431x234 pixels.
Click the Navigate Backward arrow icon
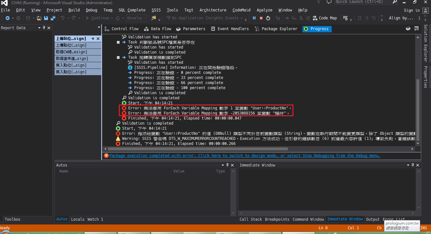pos(8,18)
